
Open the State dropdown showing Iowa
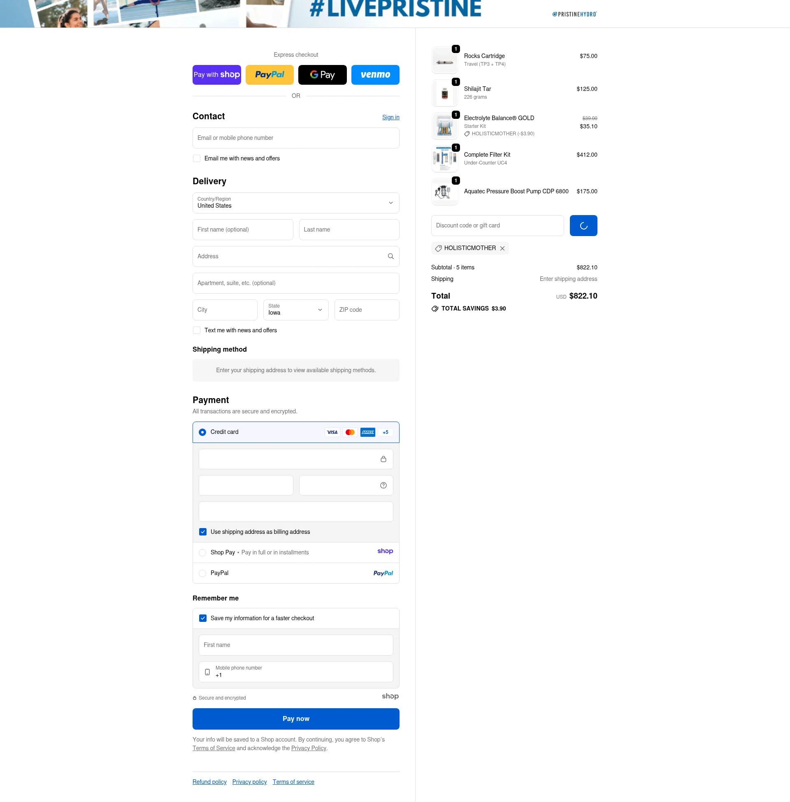click(296, 310)
